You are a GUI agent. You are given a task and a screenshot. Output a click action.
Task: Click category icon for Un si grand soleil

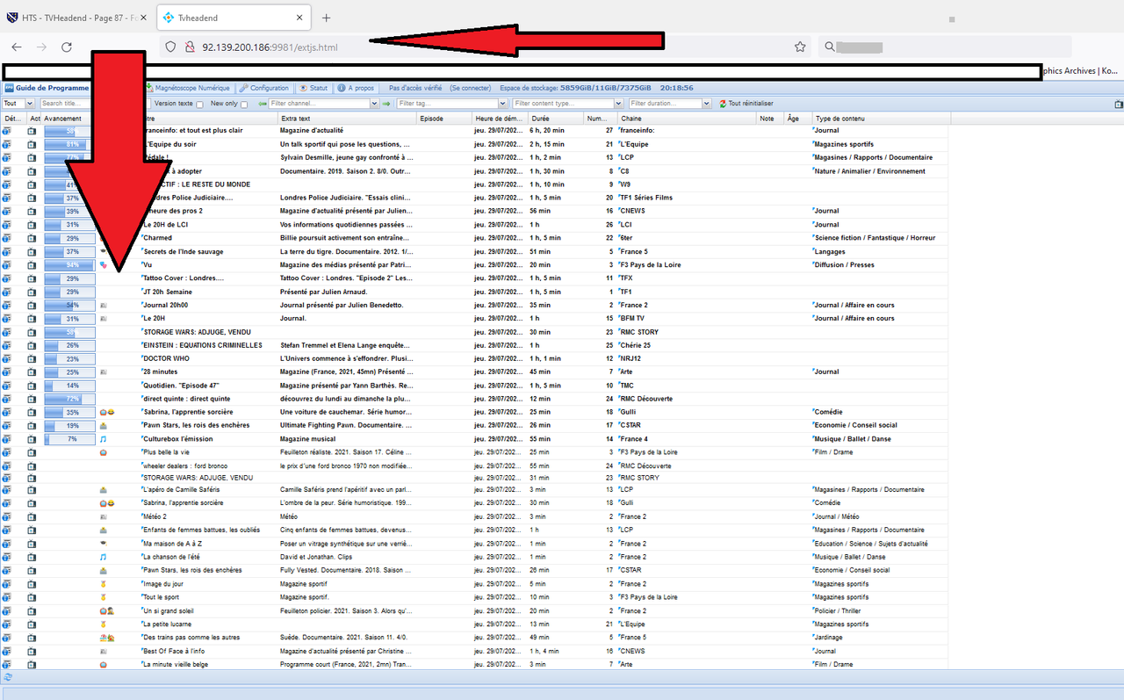point(107,610)
